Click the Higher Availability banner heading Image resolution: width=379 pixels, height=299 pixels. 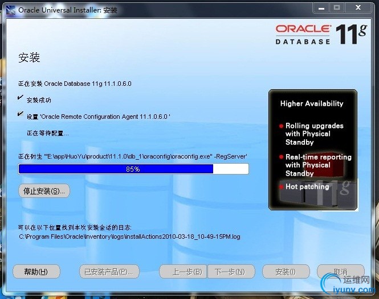point(312,103)
